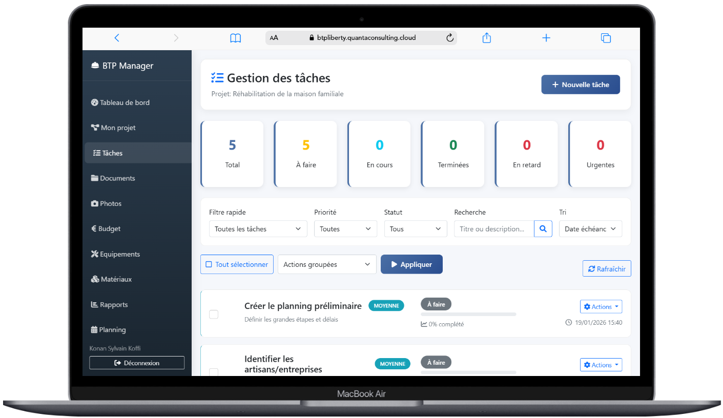Click the BTP Manager helmet logo
723x418 pixels.
(95, 66)
